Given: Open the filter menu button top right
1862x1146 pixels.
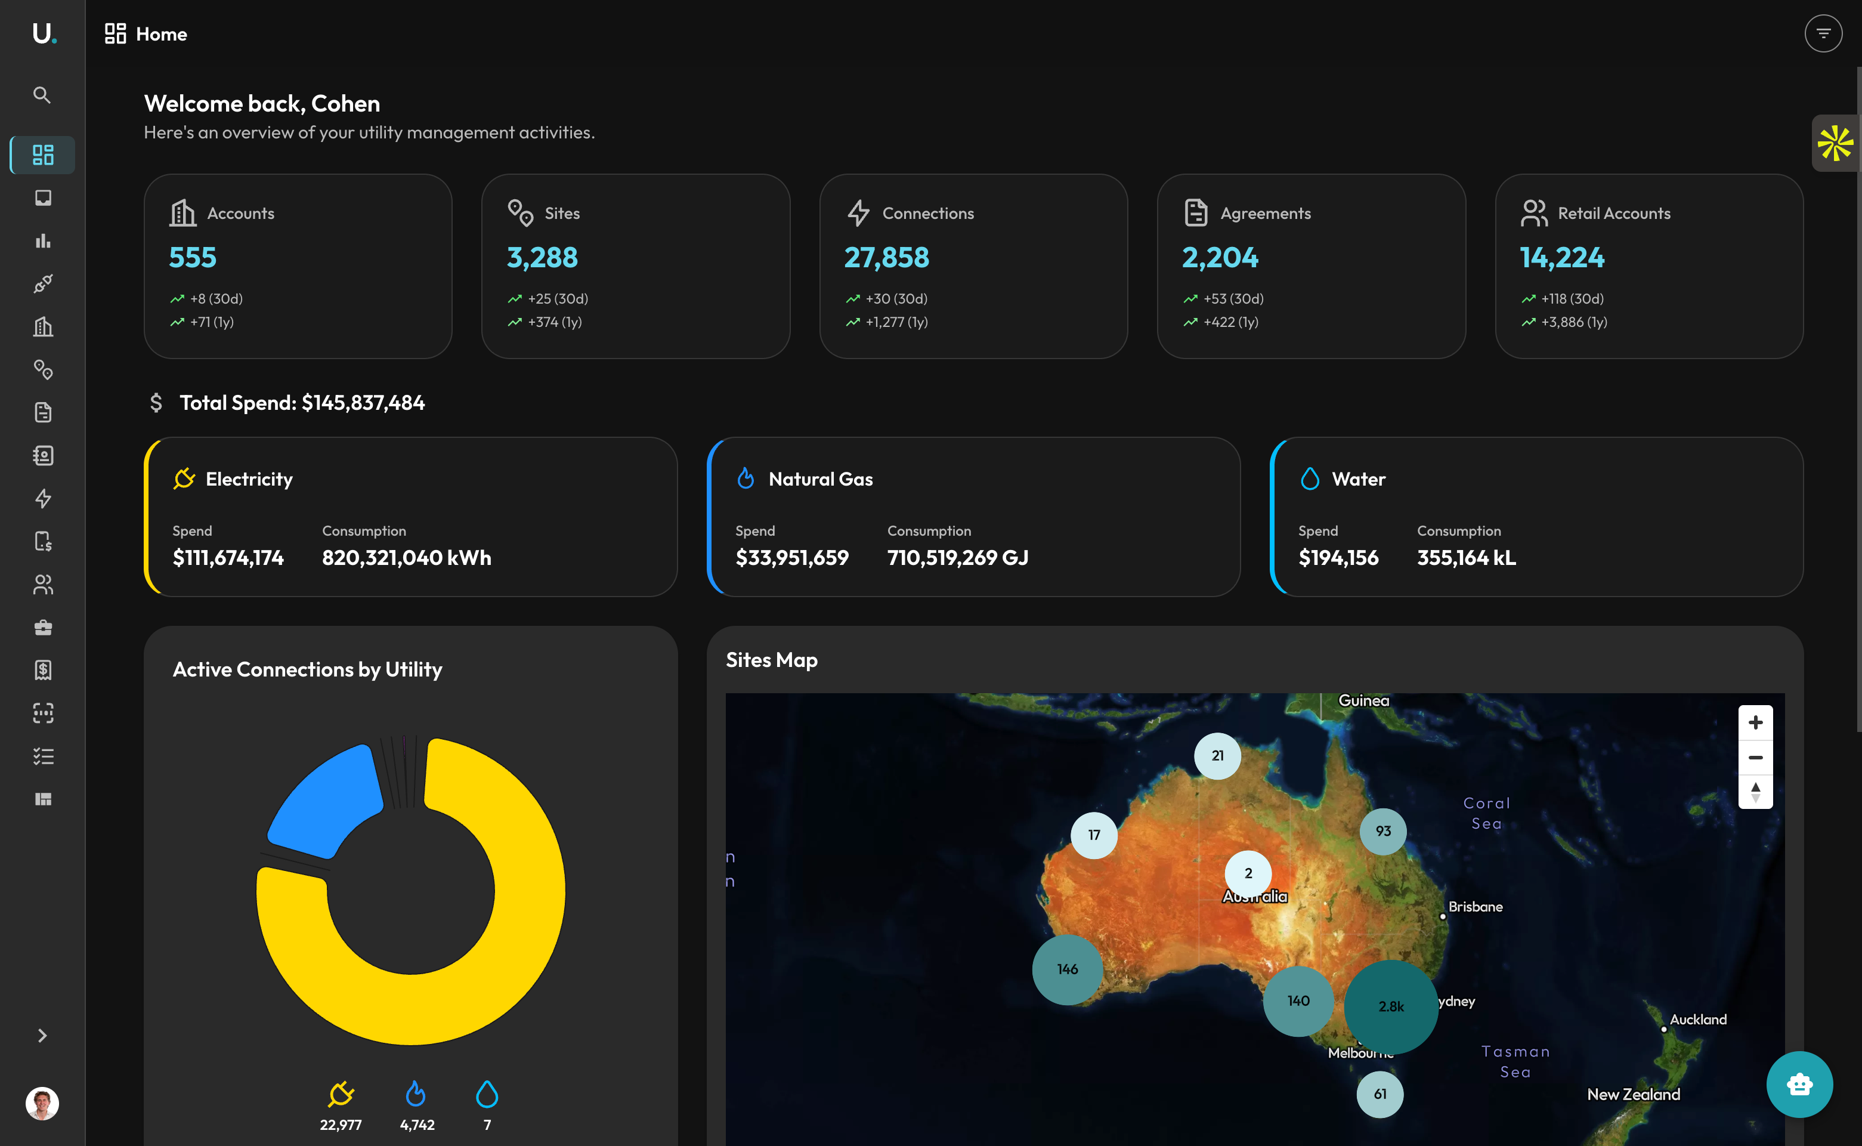Looking at the screenshot, I should point(1823,33).
